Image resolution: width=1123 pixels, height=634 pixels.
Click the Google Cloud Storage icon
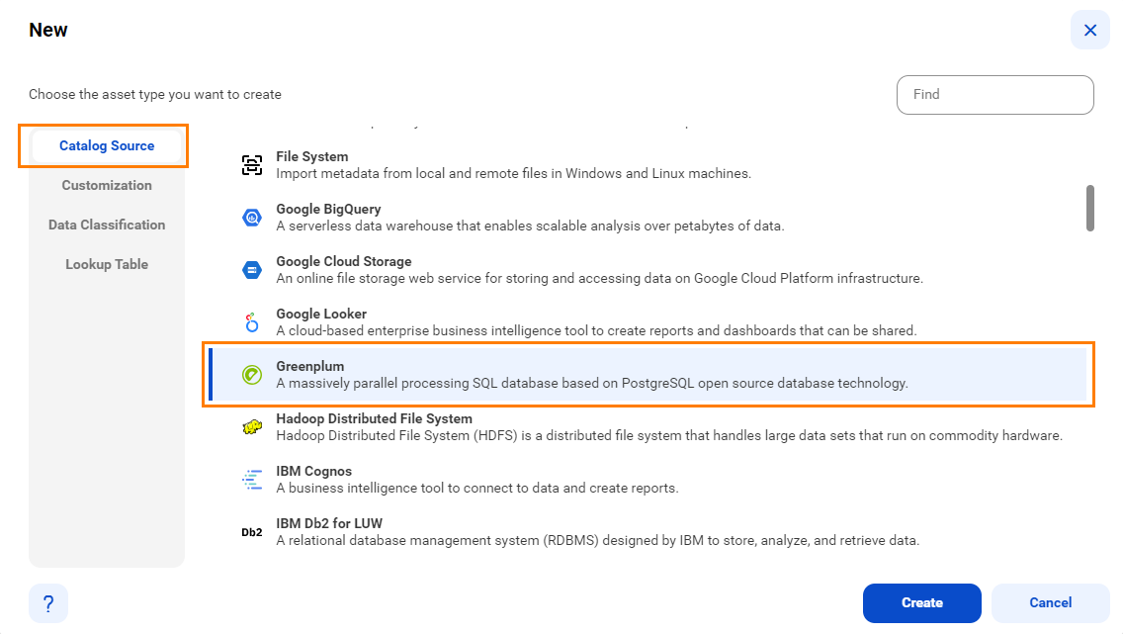tap(252, 270)
